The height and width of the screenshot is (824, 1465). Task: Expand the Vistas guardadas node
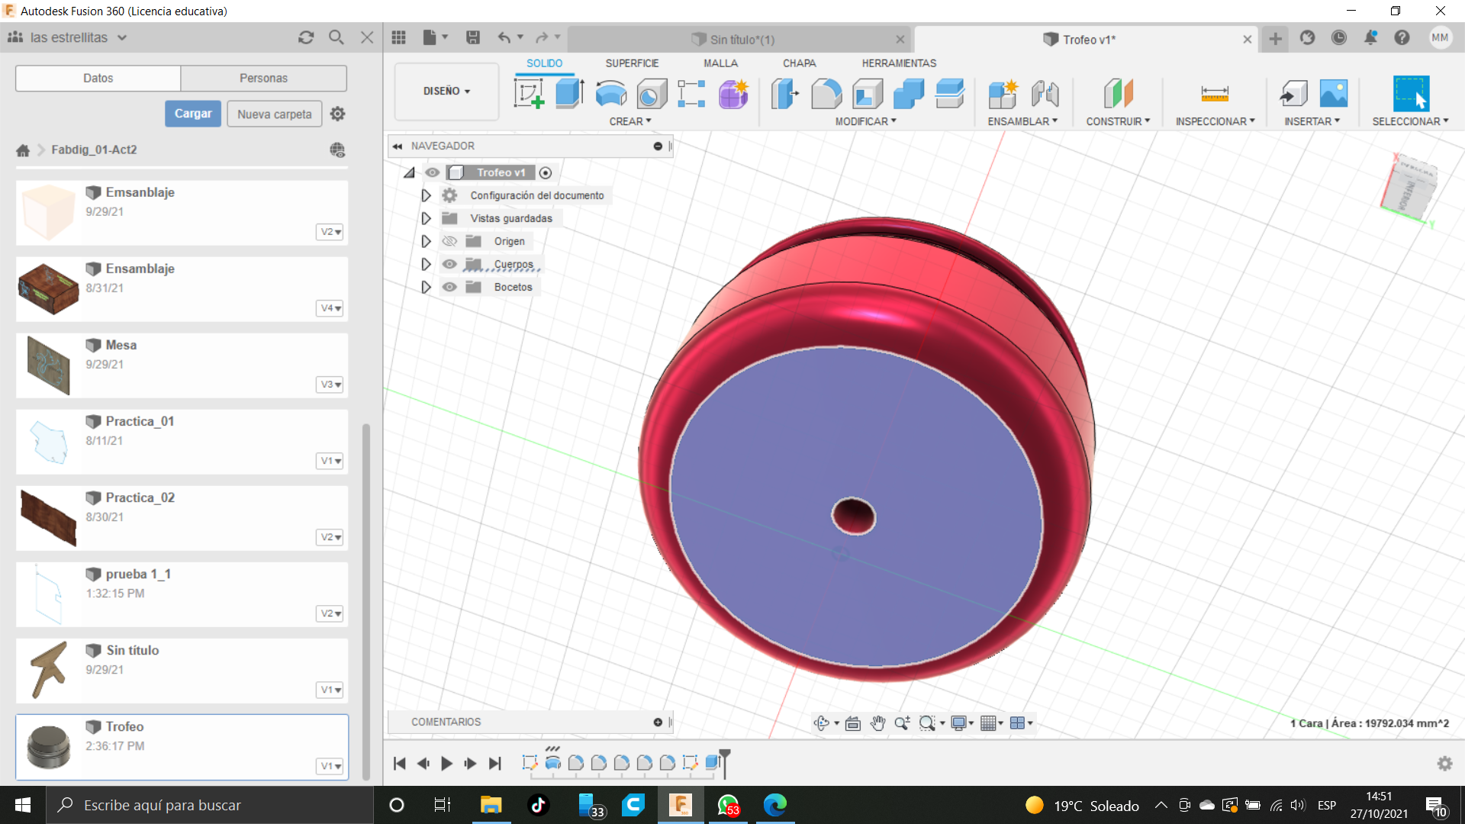(426, 218)
